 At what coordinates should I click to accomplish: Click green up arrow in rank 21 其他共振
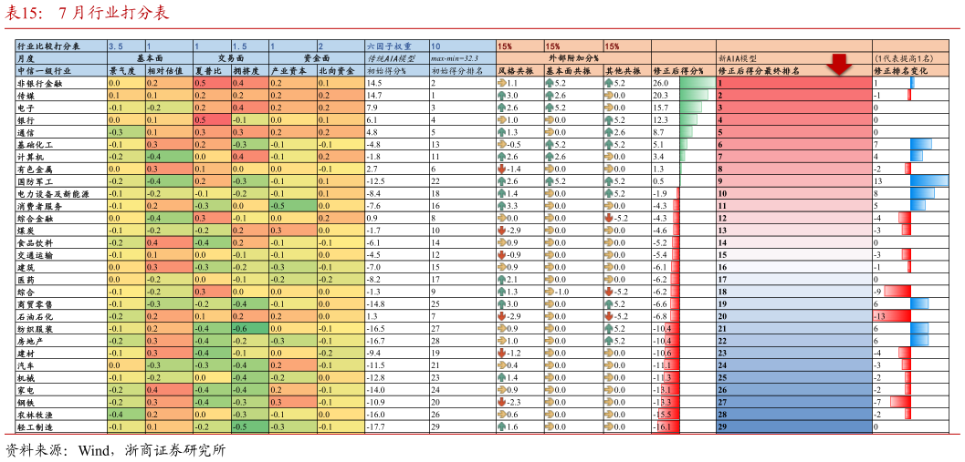click(x=609, y=328)
